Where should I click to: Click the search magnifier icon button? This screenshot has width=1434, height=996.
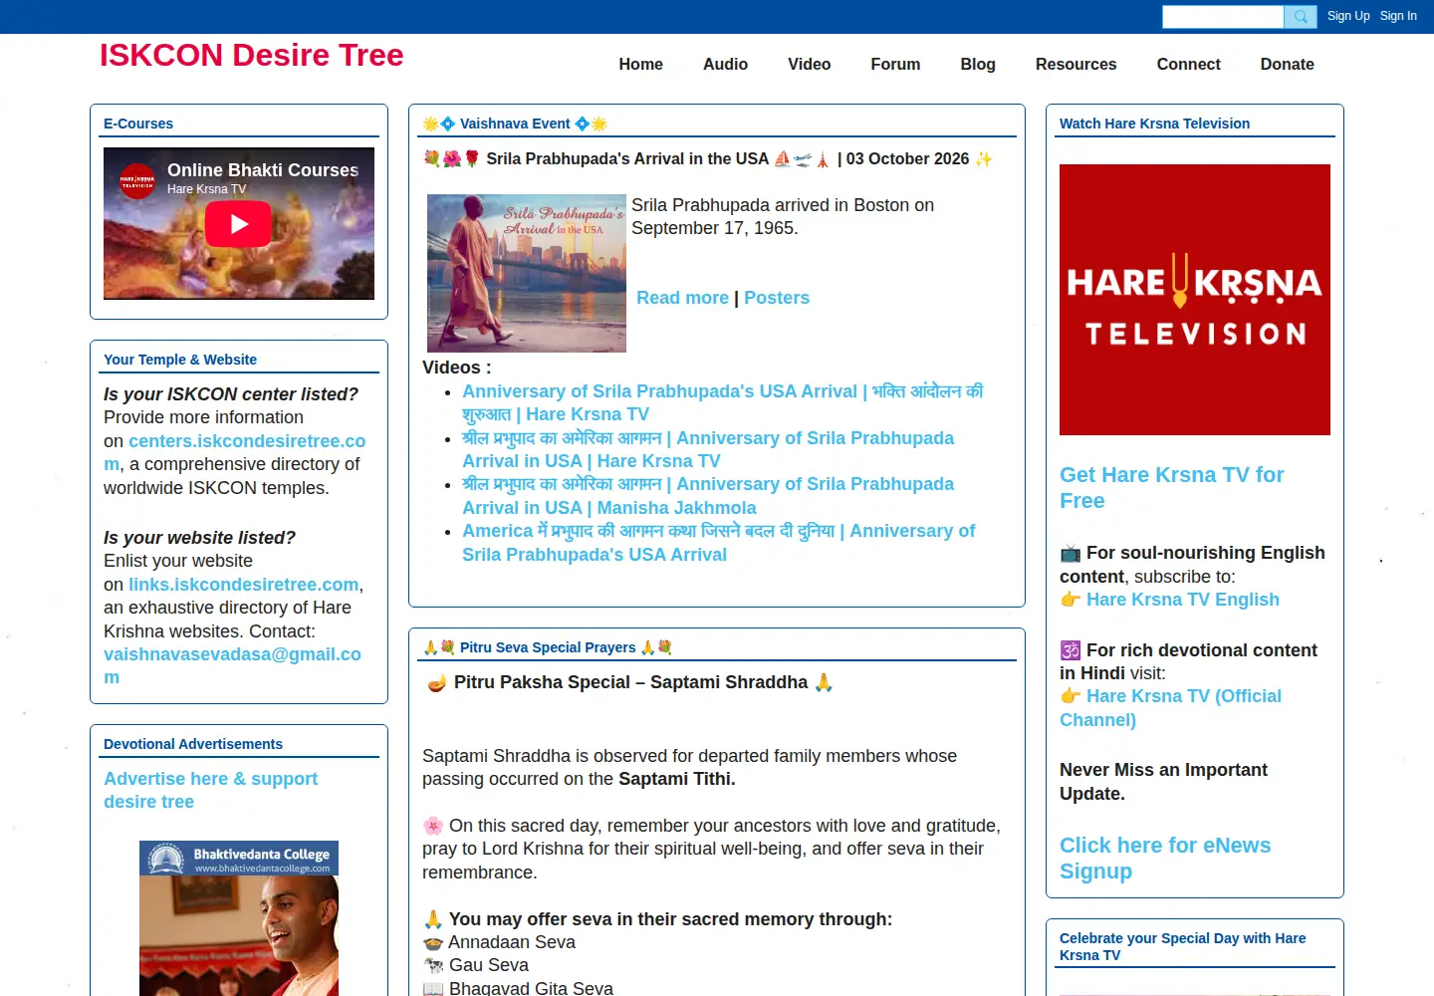click(x=1301, y=16)
